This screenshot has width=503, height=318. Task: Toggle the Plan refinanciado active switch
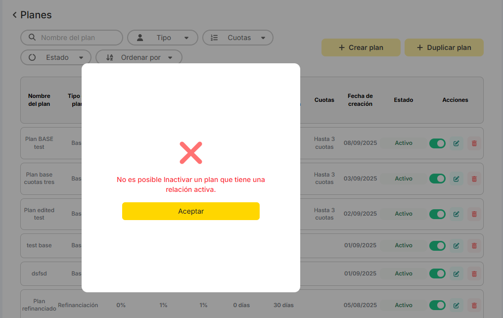coord(437,306)
